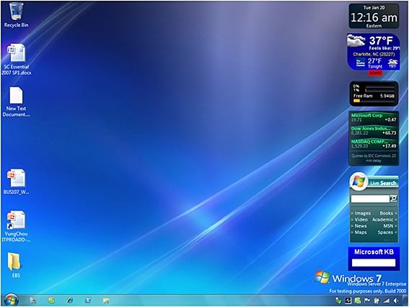
Task: Open Spaces link in Live Search gadget
Action: tap(385, 232)
